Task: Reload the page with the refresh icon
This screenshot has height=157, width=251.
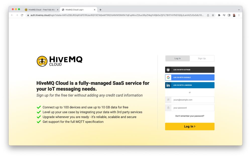Action: tap(22, 15)
